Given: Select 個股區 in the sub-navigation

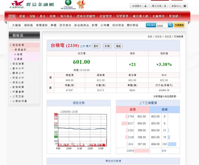Looking at the screenshot, I should click(29, 25).
